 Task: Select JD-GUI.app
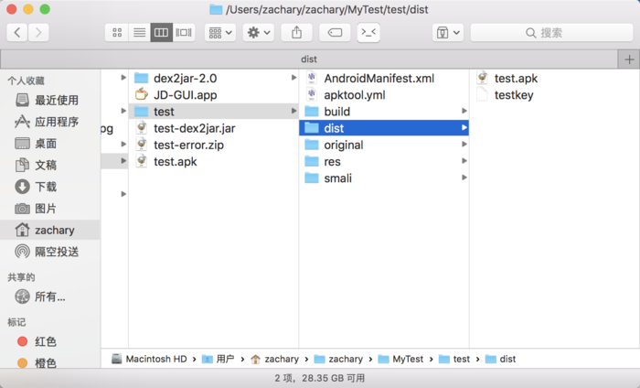coord(213,95)
